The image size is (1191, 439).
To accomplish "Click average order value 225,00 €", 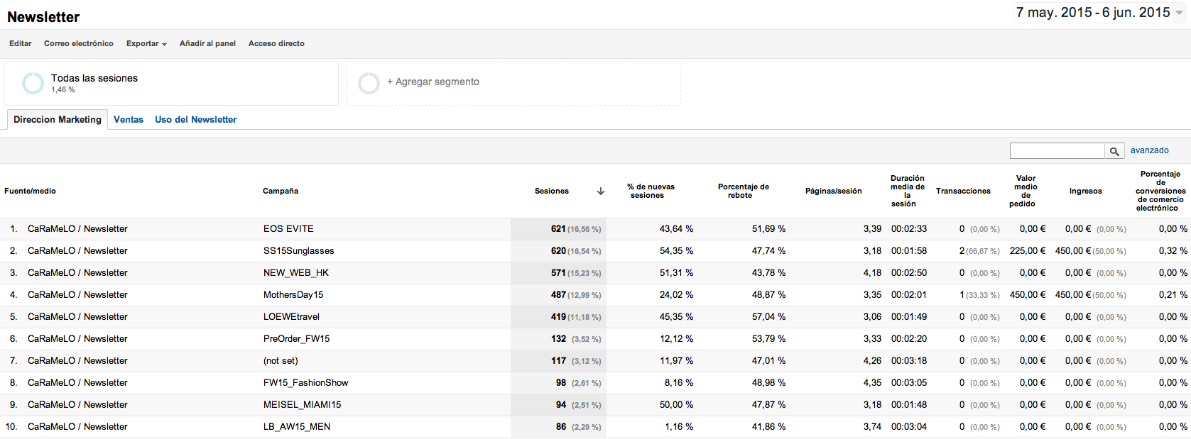I will [1028, 251].
